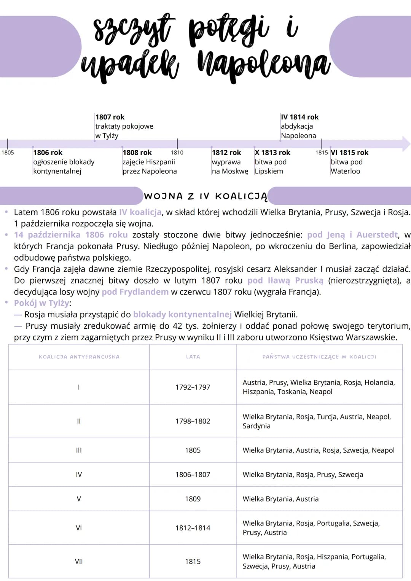The height and width of the screenshot is (581, 411).
Task: Click the 1810 tick label on timeline
Action: (x=177, y=153)
